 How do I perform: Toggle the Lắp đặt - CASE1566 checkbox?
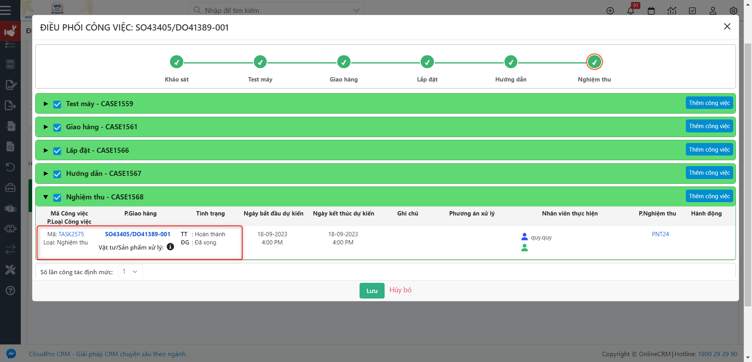(57, 151)
